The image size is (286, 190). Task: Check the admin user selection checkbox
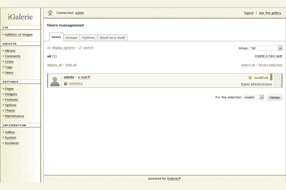coord(278,77)
